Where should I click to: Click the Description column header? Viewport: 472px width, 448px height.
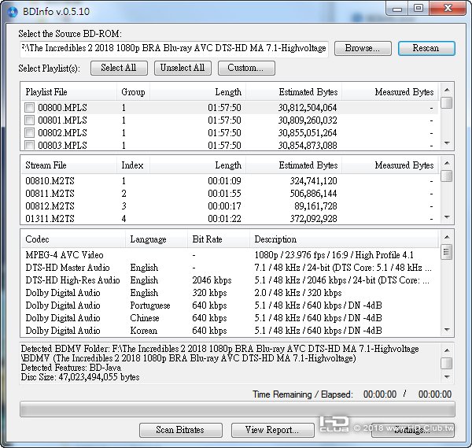(x=344, y=239)
